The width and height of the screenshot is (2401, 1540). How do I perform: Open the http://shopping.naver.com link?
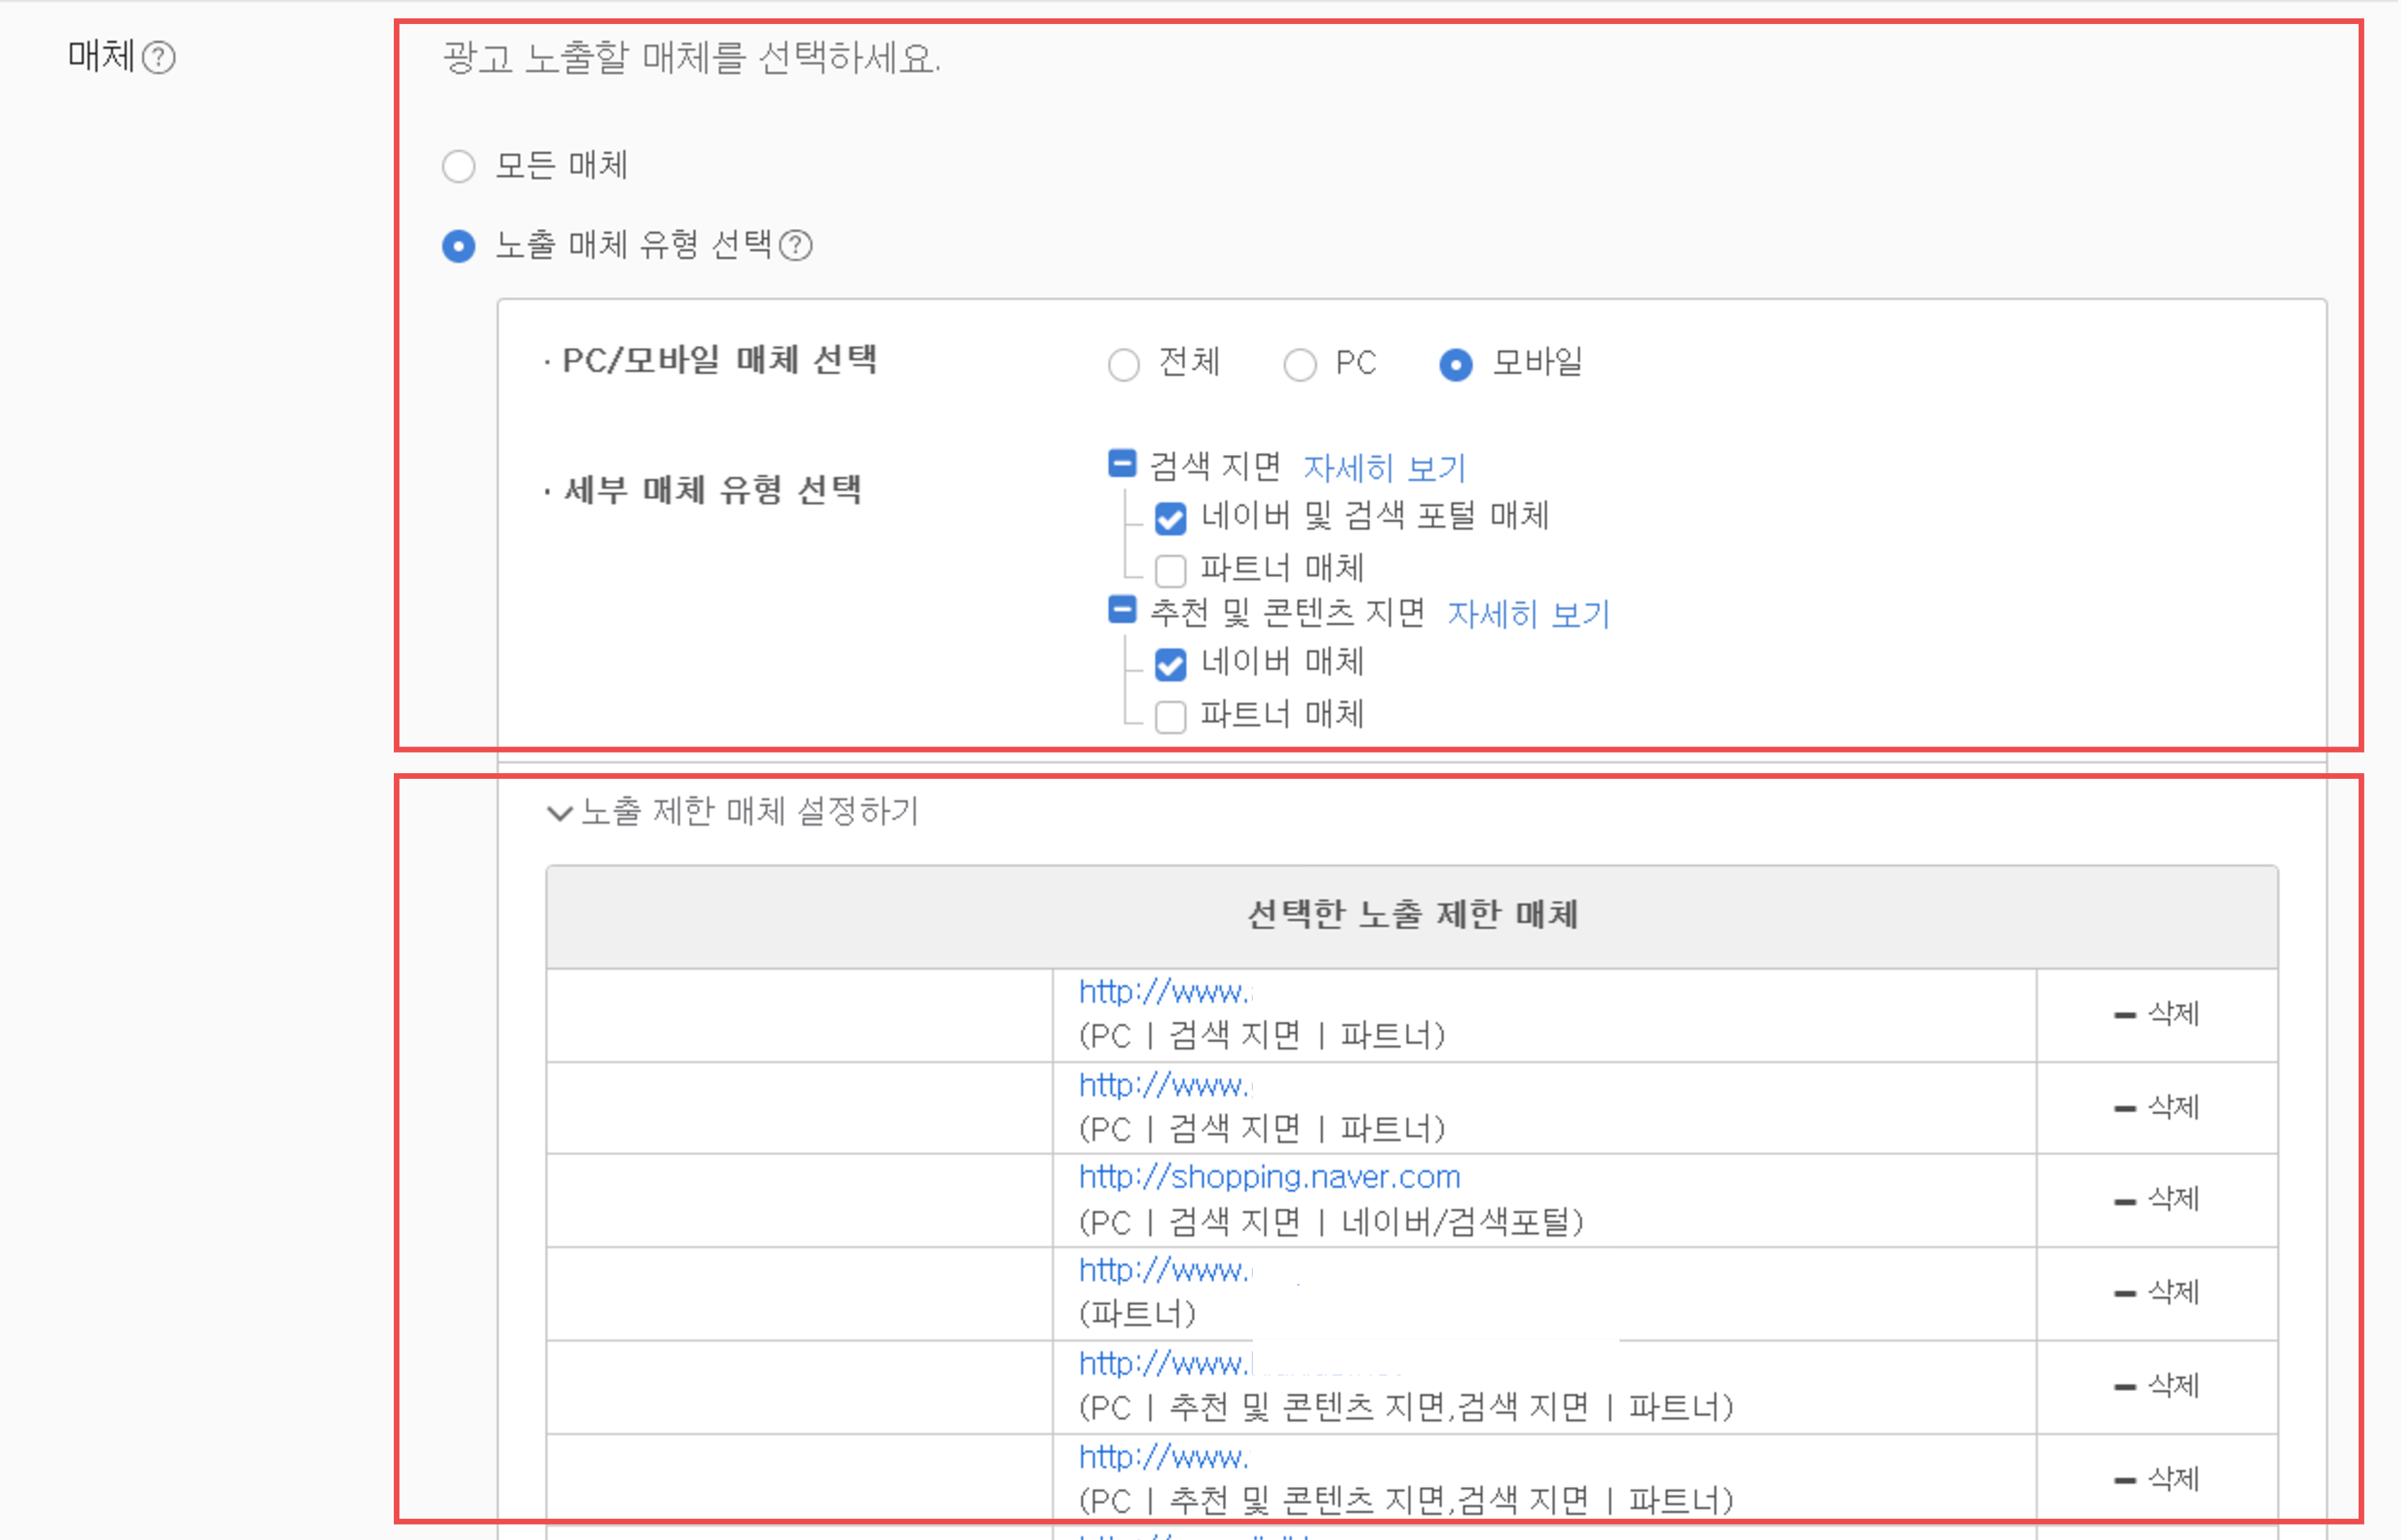(1268, 1176)
